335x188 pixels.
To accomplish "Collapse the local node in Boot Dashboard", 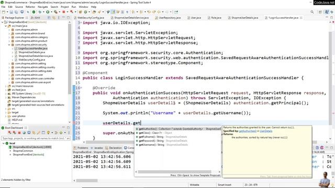I will tap(4, 143).
